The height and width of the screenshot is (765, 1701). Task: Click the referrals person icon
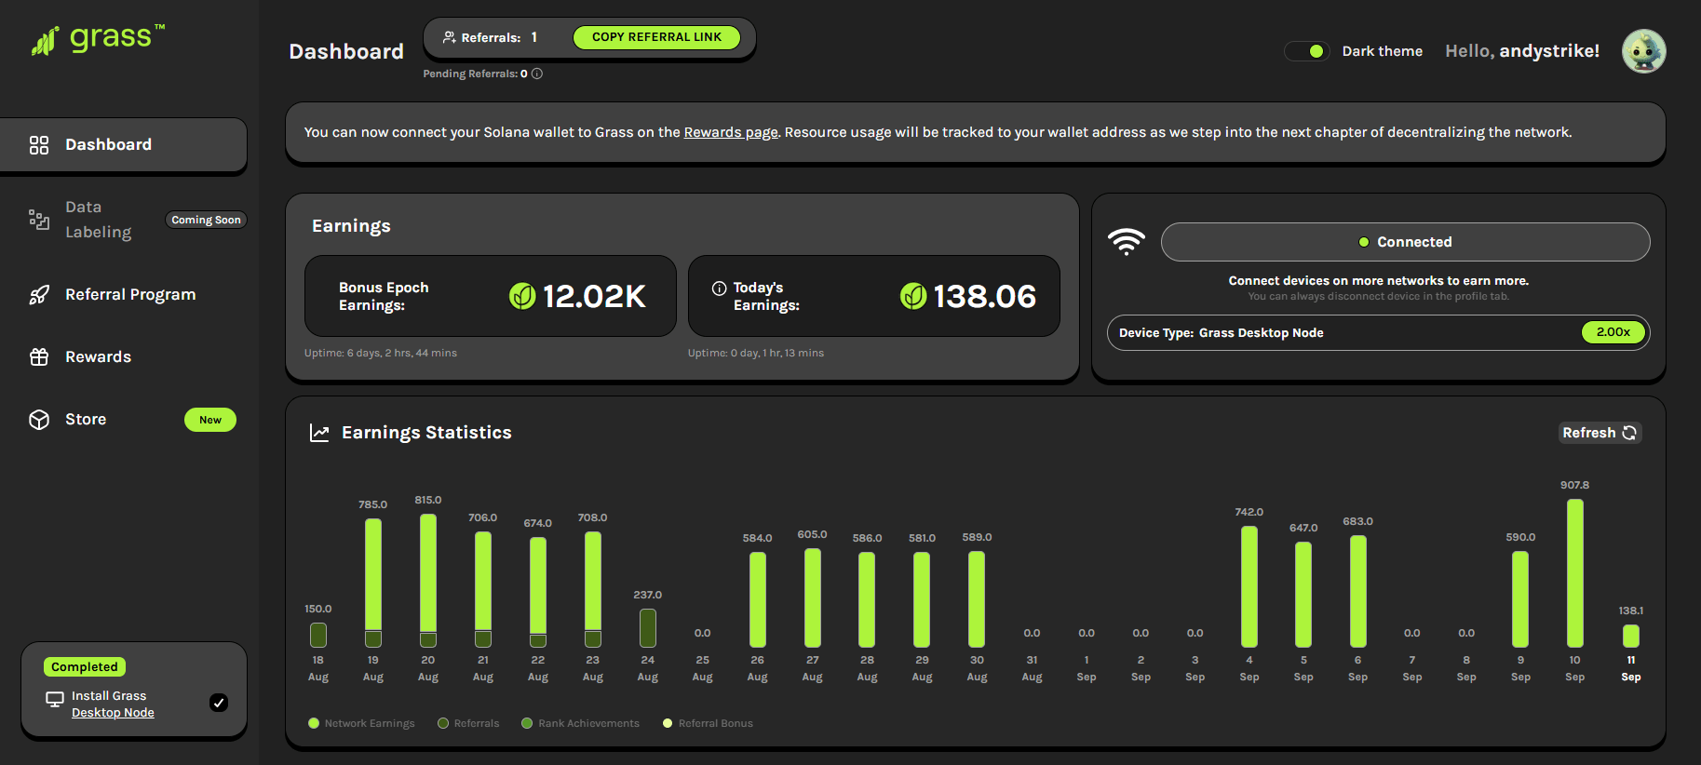[449, 37]
